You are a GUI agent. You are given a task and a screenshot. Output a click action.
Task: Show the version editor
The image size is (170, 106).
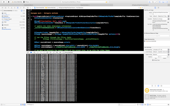156,2
